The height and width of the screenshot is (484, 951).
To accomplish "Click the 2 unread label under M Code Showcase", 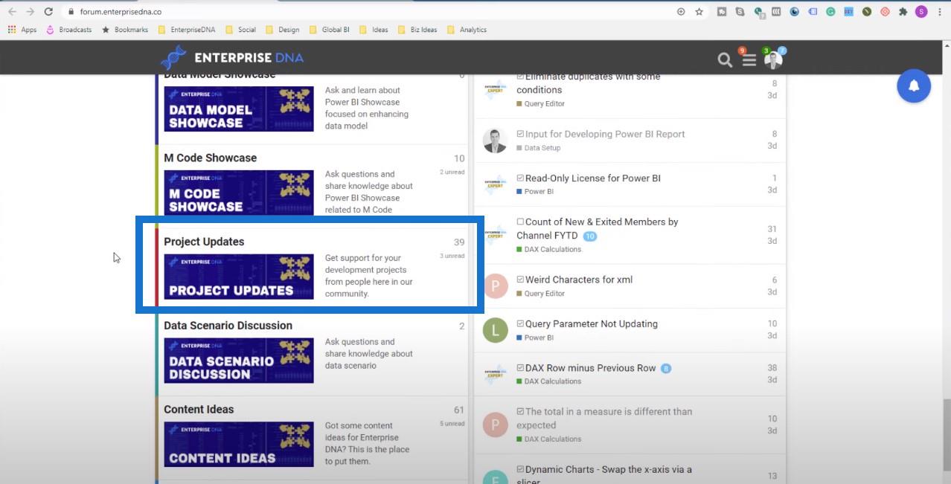I will tap(452, 172).
